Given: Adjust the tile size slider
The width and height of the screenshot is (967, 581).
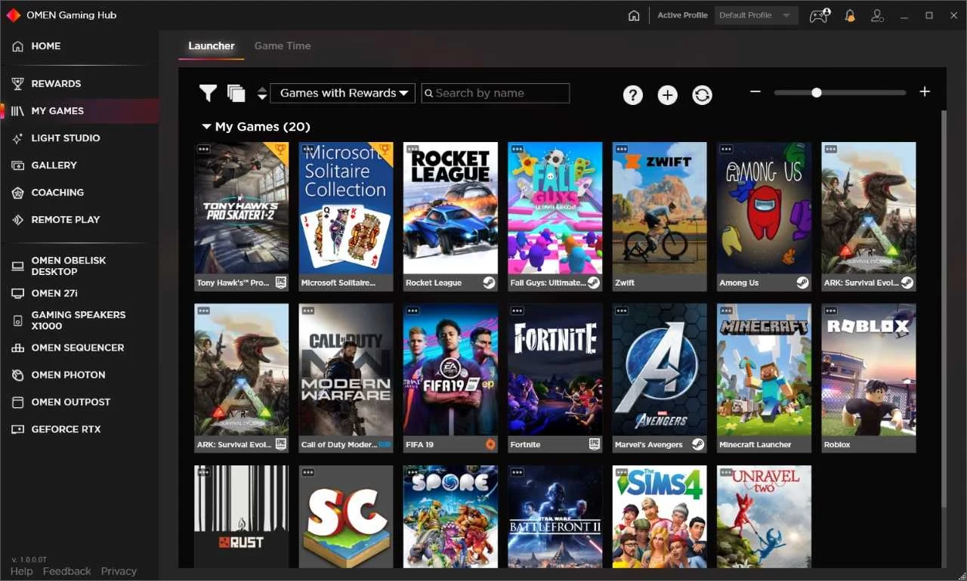Looking at the screenshot, I should [x=816, y=92].
